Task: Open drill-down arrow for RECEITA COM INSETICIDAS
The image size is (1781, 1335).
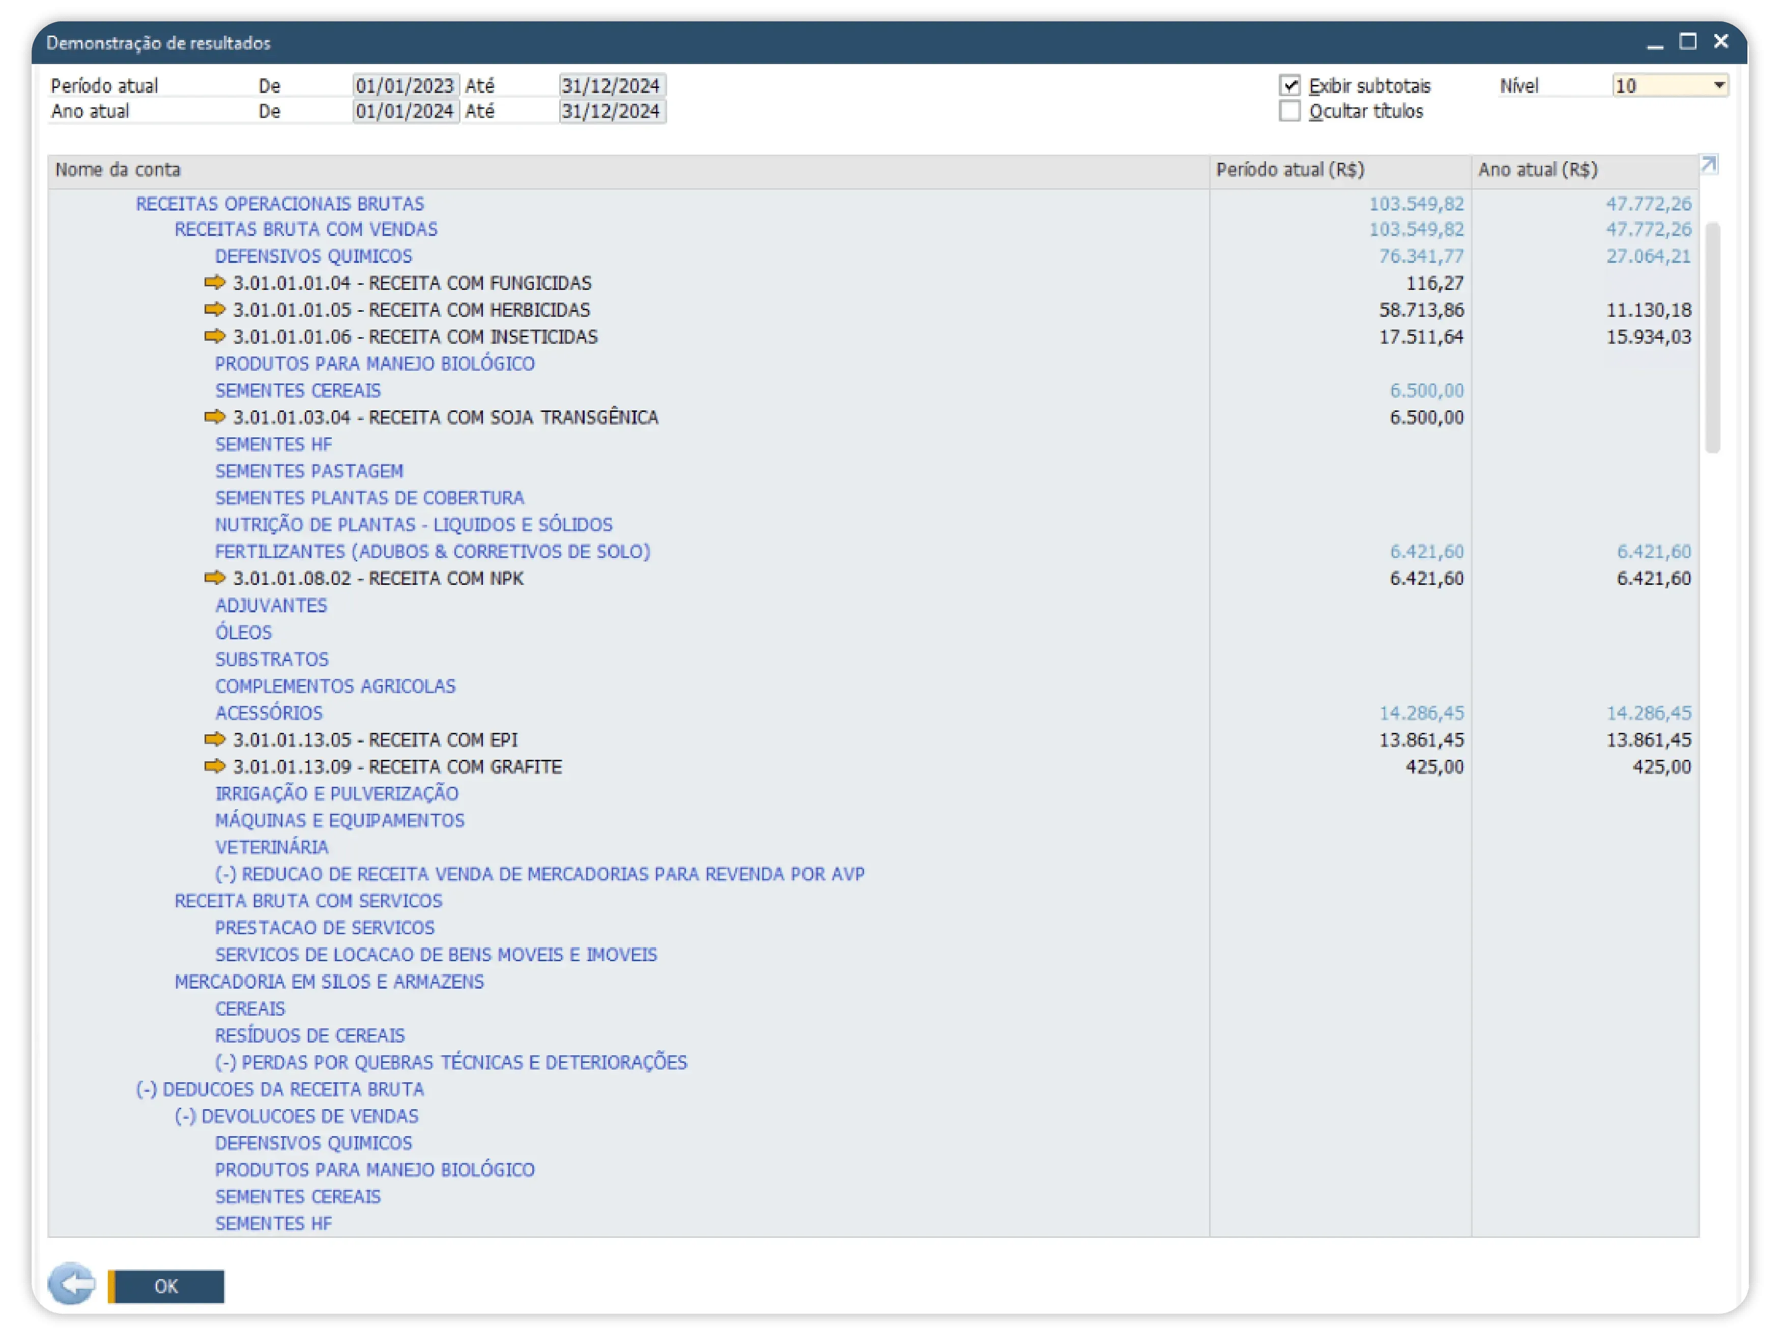Action: [x=215, y=336]
